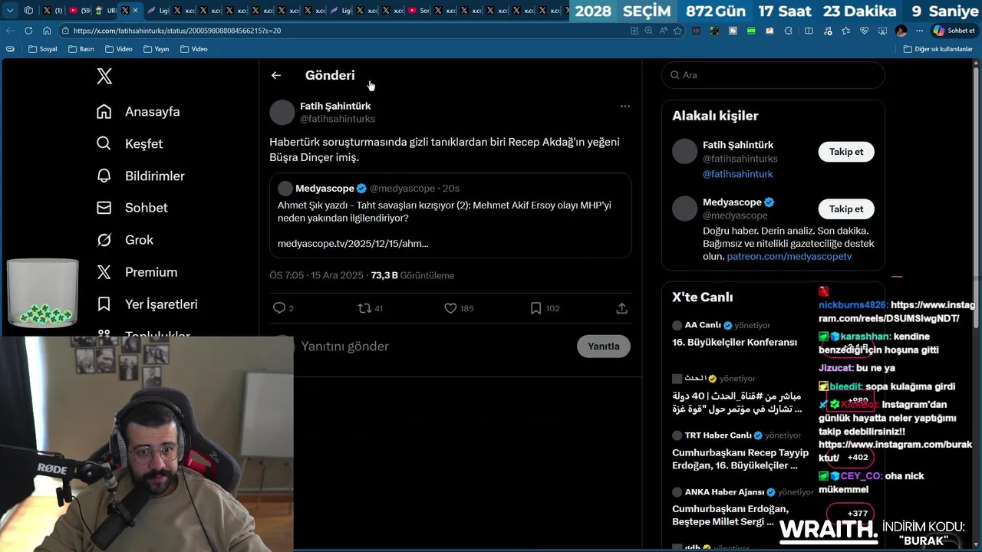Click the Sohbet et Copilot button
982x552 pixels.
click(x=954, y=31)
